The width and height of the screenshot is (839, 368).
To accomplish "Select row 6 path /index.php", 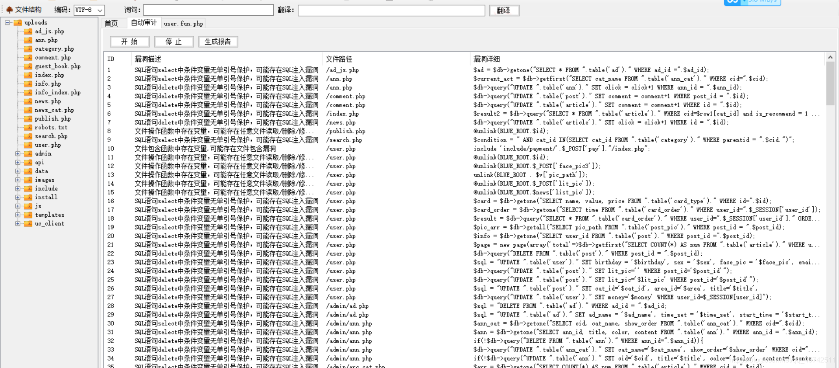I will tap(342, 114).
